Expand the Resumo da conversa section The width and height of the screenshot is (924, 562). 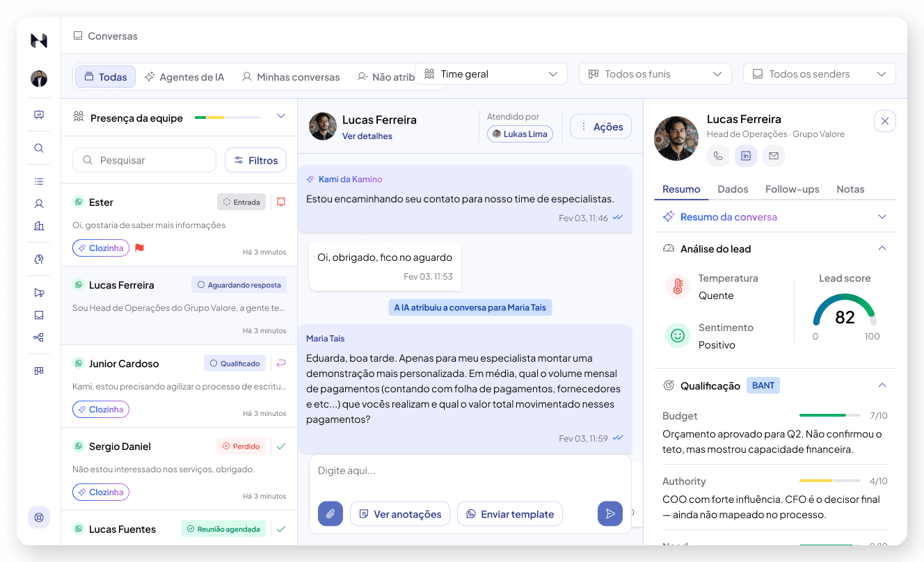pos(882,217)
